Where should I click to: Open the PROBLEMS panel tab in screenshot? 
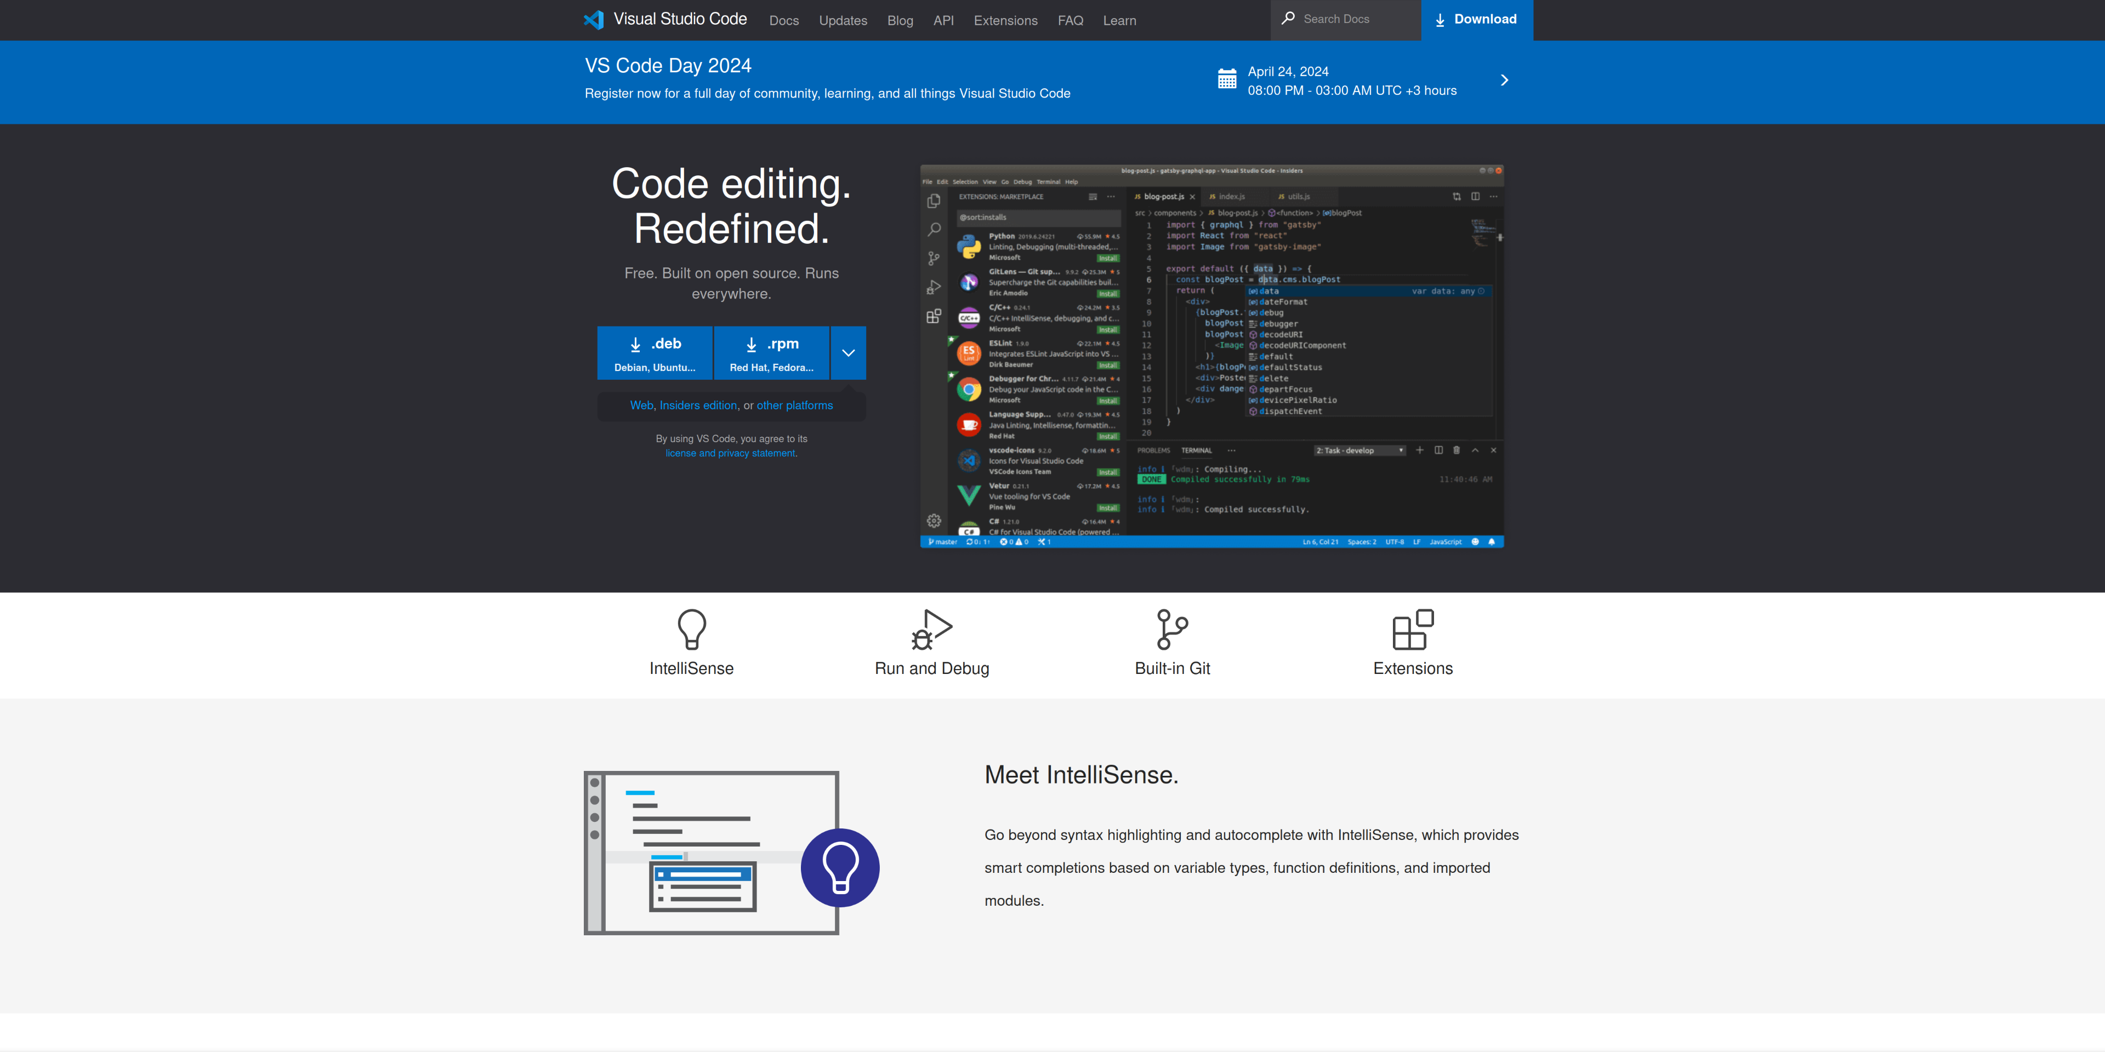tap(1153, 451)
